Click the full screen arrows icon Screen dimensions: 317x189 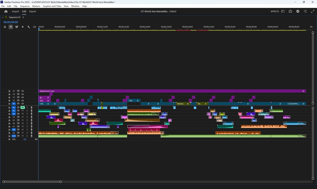313,11
